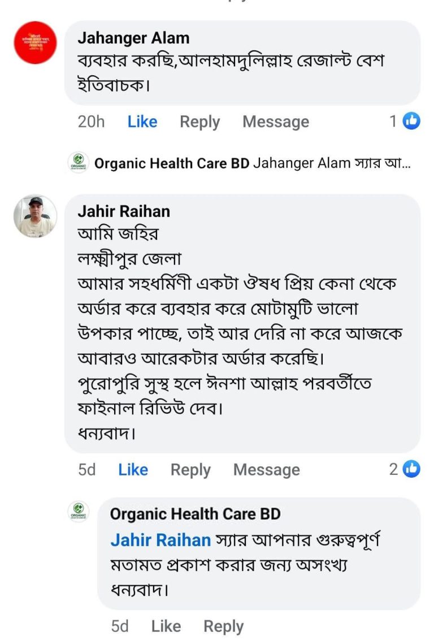Viewport: 434px width, 639px height.
Task: Reply under the Organic Health Care BD response
Action: pyautogui.click(x=223, y=626)
